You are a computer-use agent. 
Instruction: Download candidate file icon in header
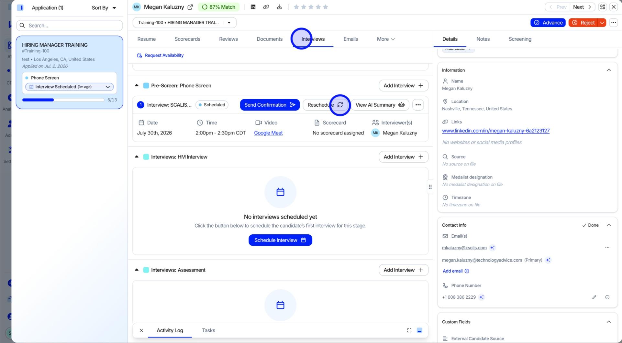click(x=279, y=7)
